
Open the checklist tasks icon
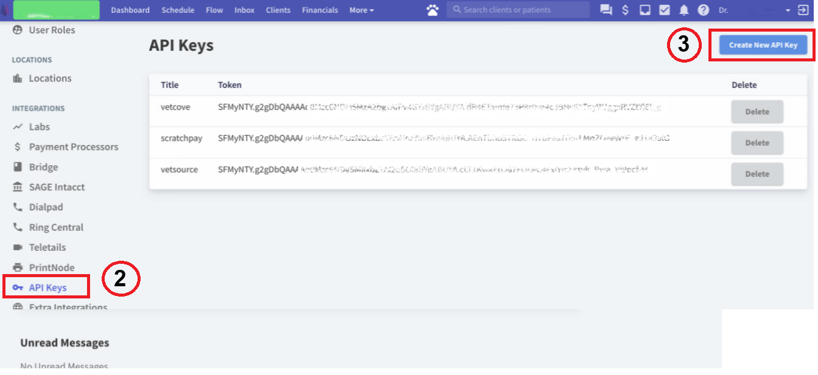665,10
